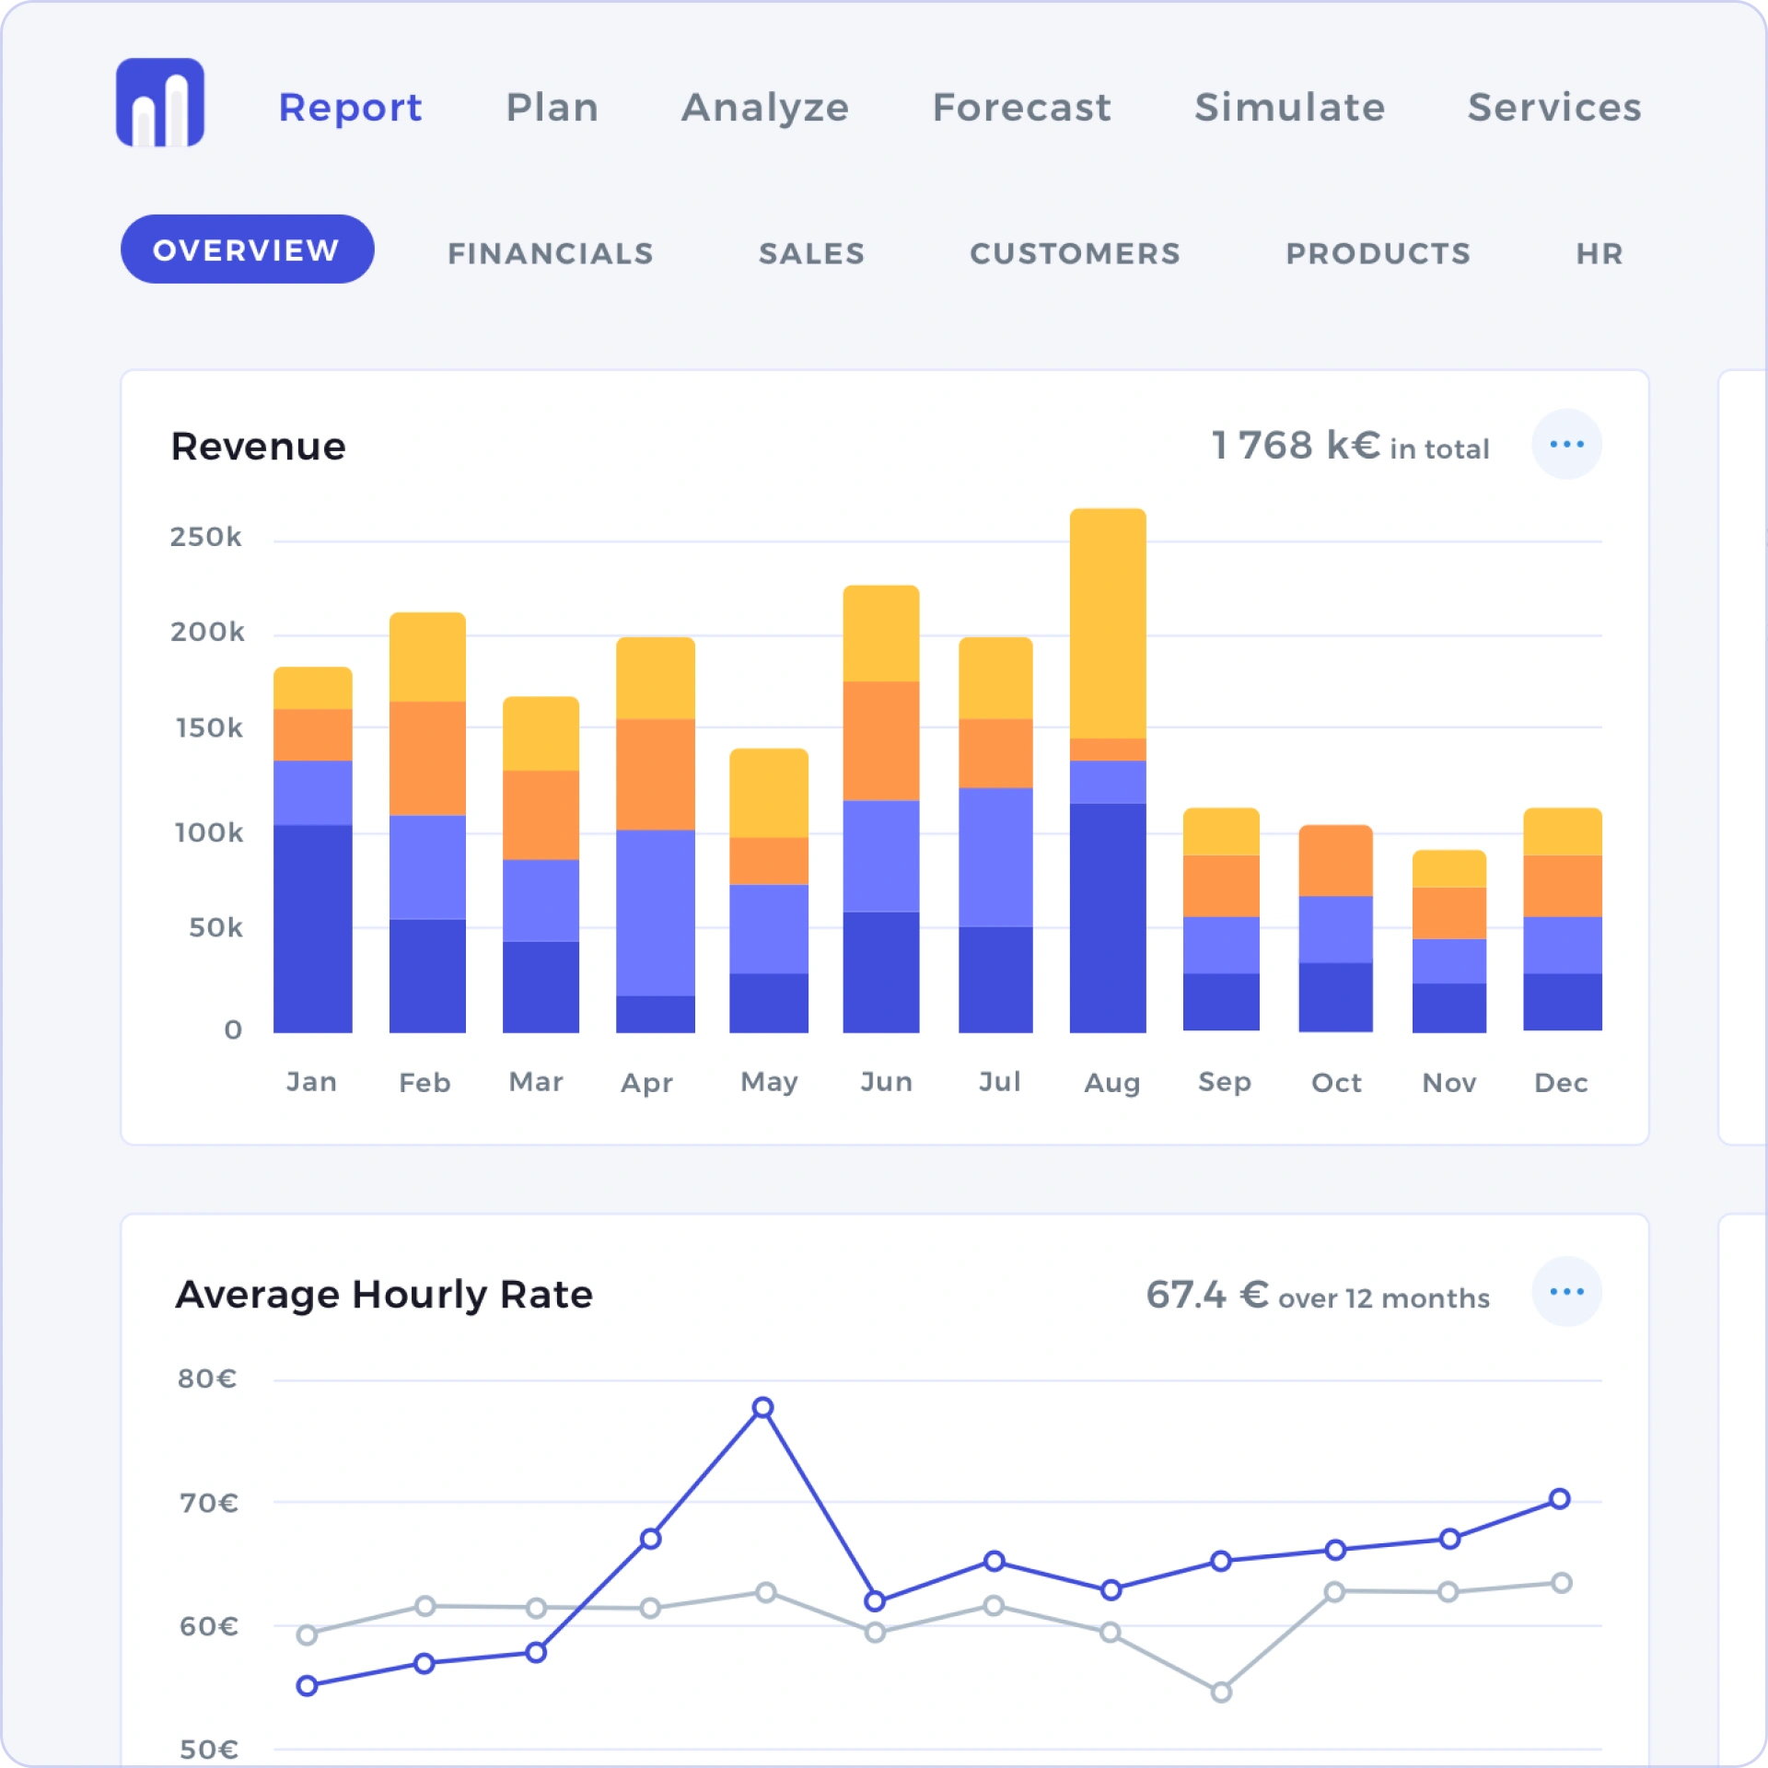This screenshot has width=1768, height=1768.
Task: Select the peak May point on blue line
Action: click(762, 1407)
